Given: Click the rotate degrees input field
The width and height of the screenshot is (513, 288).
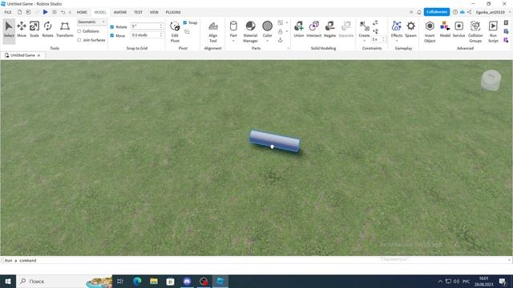Looking at the screenshot, I should coord(145,26).
